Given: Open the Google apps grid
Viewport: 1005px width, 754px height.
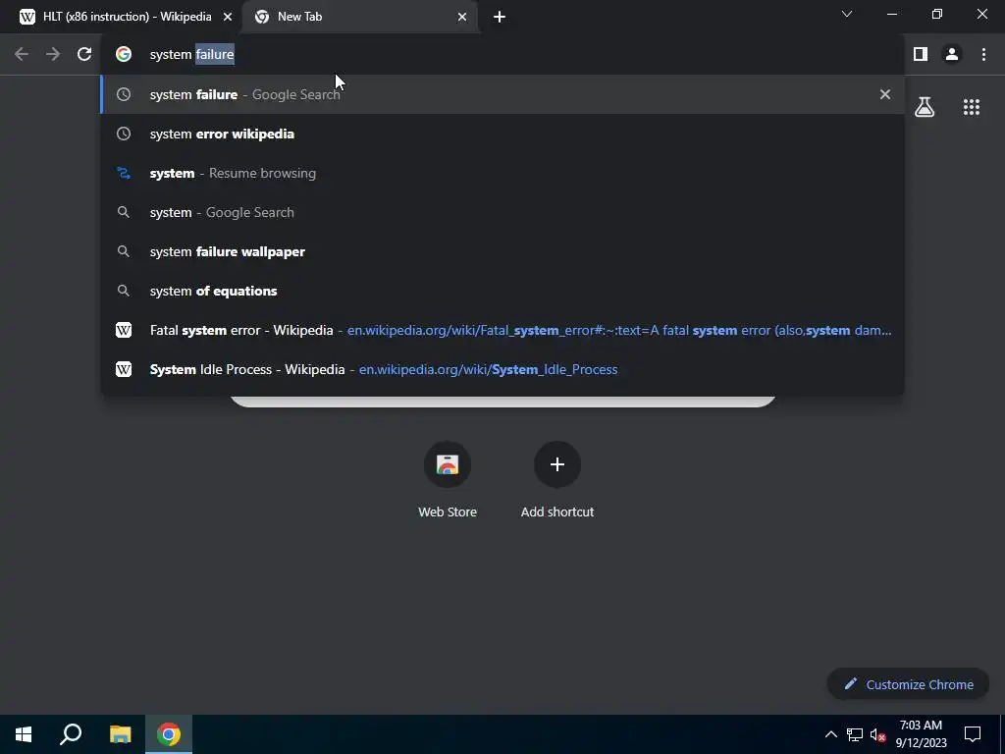Looking at the screenshot, I should coord(972,107).
